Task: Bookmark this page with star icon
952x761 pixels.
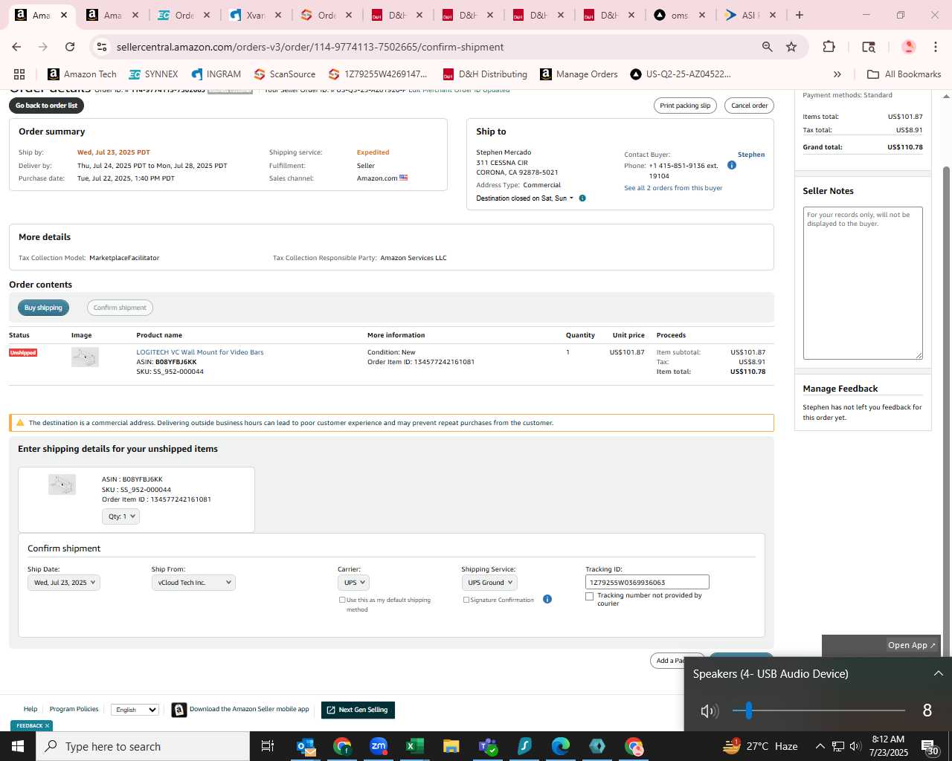Action: point(791,47)
